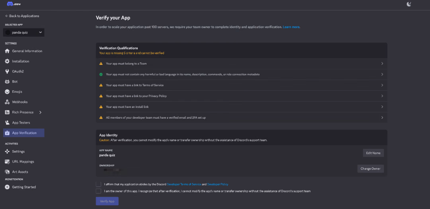This screenshot has height=209, width=430.
Task: Select the App Verification menu item
Action: 23,133
